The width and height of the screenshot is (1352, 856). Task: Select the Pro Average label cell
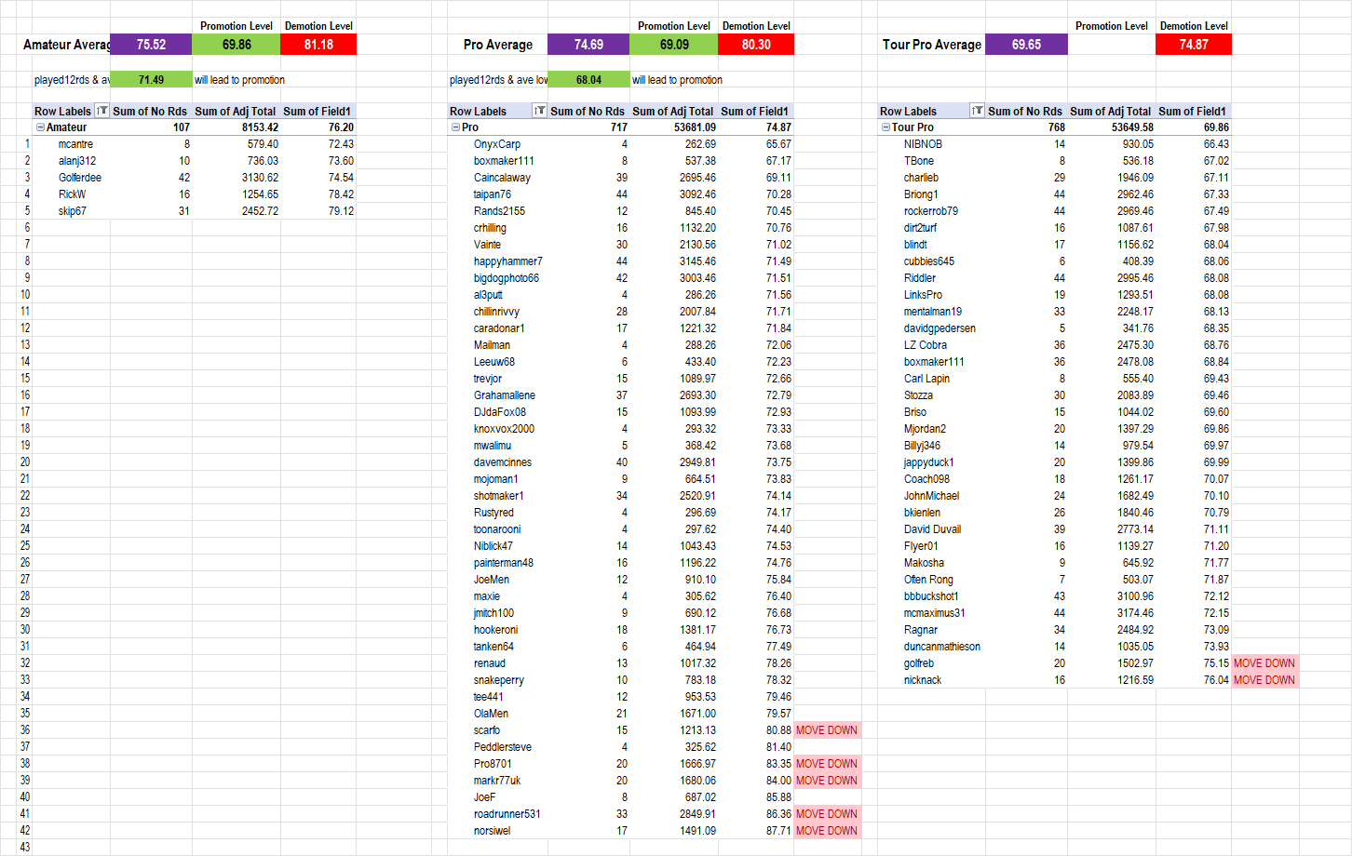click(x=498, y=45)
